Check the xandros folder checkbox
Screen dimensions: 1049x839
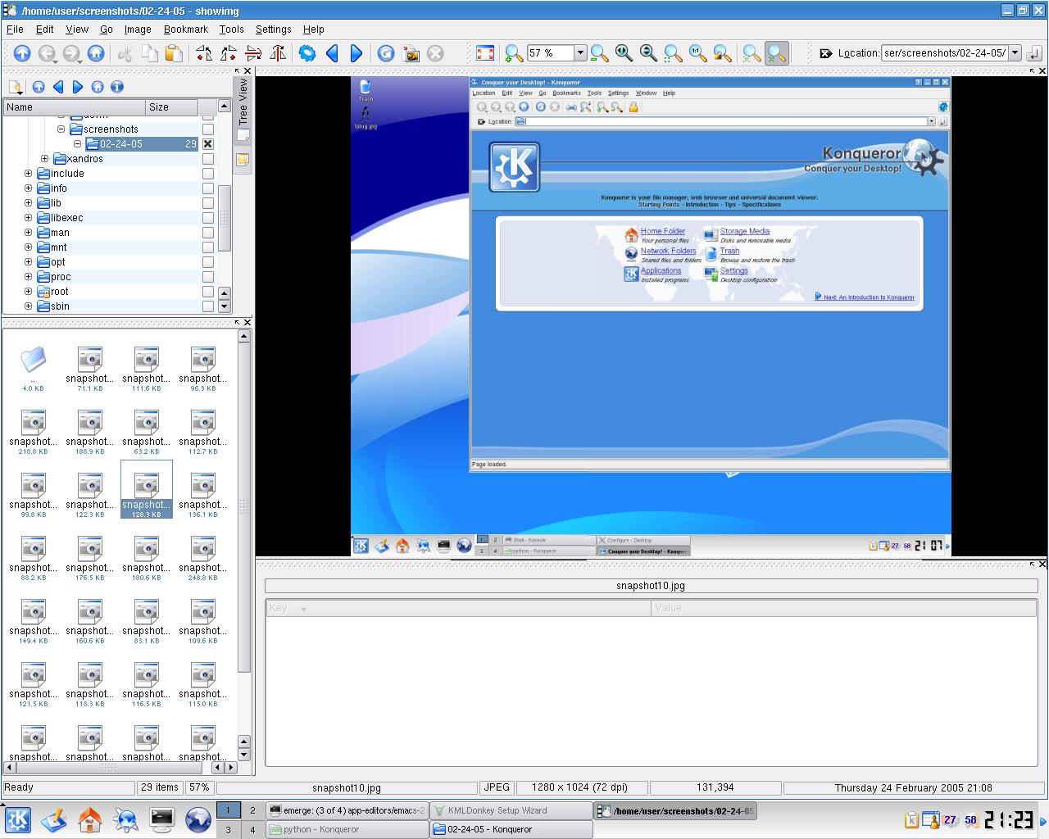(x=208, y=159)
